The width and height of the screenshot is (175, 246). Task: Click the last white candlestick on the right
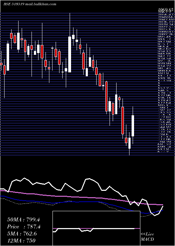click(x=133, y=126)
